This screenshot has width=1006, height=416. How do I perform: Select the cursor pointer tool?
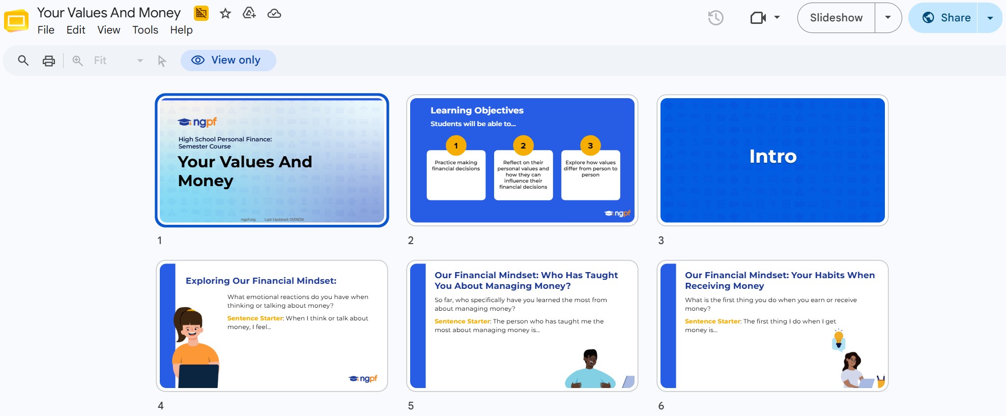point(162,61)
